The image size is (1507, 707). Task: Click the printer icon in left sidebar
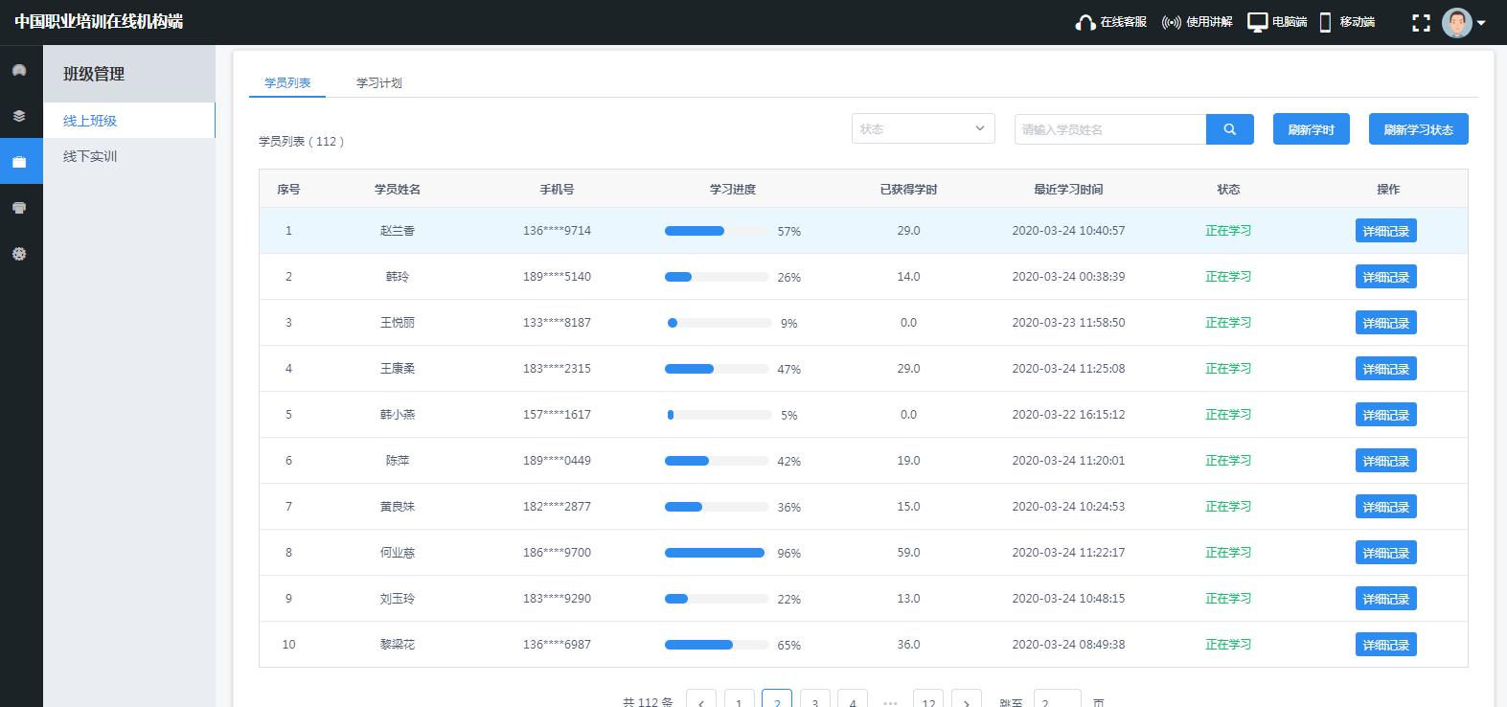click(x=19, y=208)
